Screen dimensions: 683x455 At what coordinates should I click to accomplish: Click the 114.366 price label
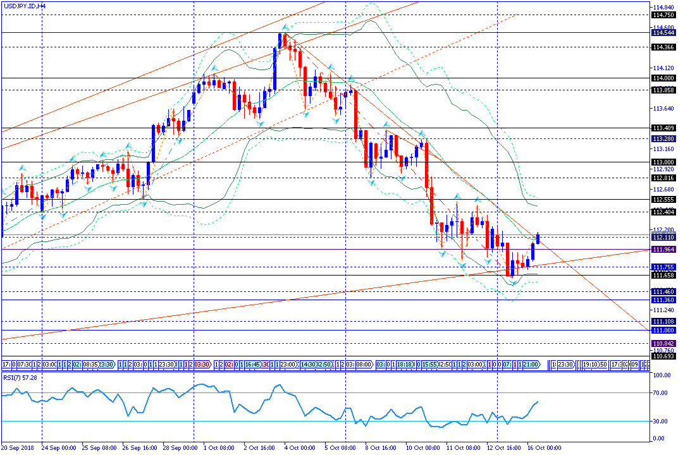[663, 47]
